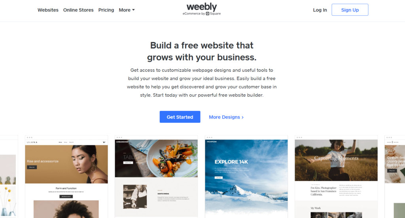Image resolution: width=405 pixels, height=218 pixels.
Task: Click the partially visible template on right edge
Action: [x=395, y=177]
